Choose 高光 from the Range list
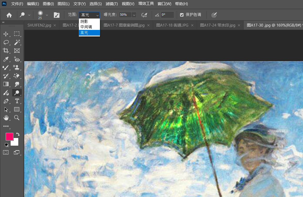The height and width of the screenshot is (197, 303). [89, 33]
